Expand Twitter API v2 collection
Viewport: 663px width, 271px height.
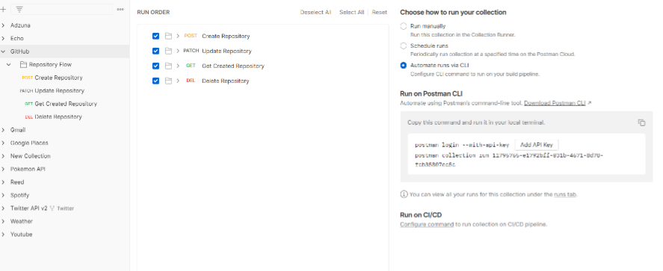pos(4,208)
